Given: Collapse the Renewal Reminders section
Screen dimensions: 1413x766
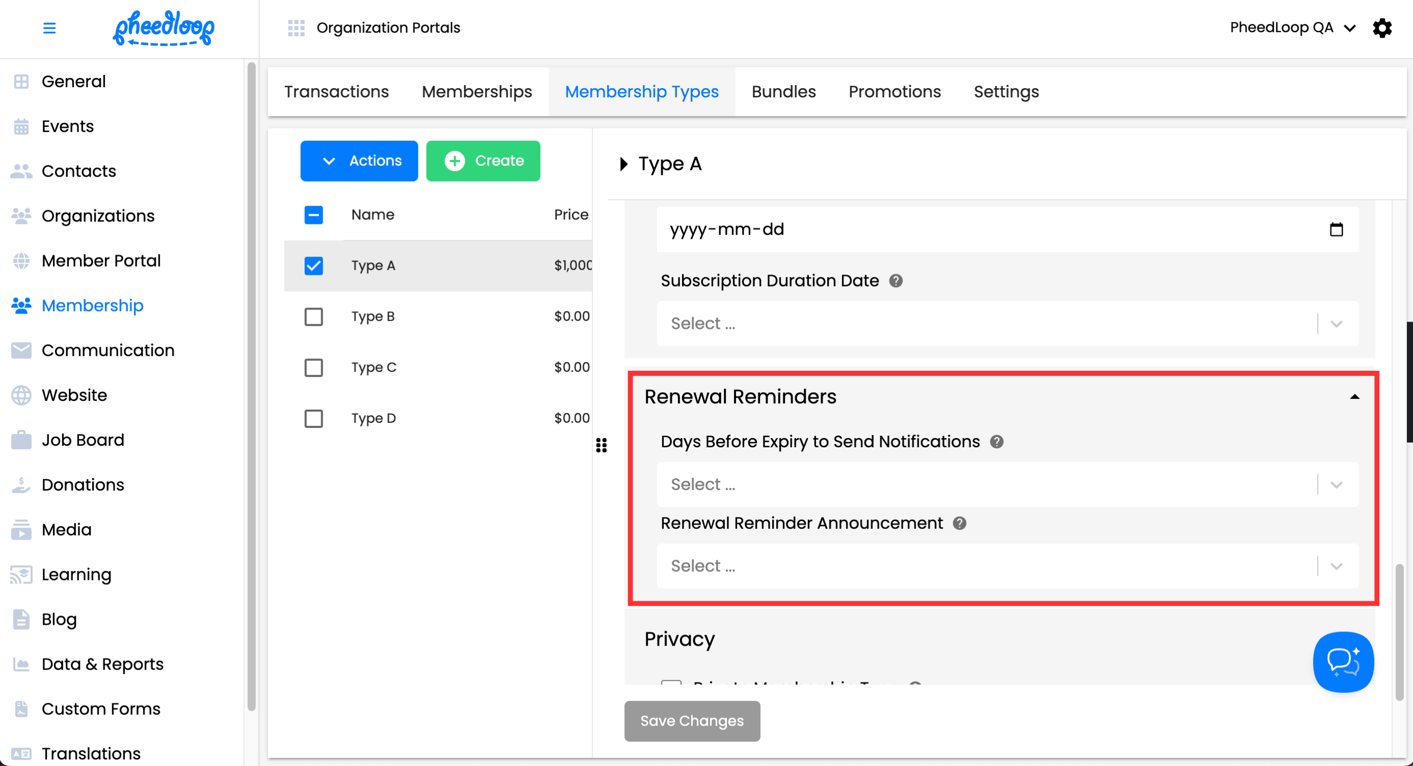Looking at the screenshot, I should click(x=1354, y=397).
